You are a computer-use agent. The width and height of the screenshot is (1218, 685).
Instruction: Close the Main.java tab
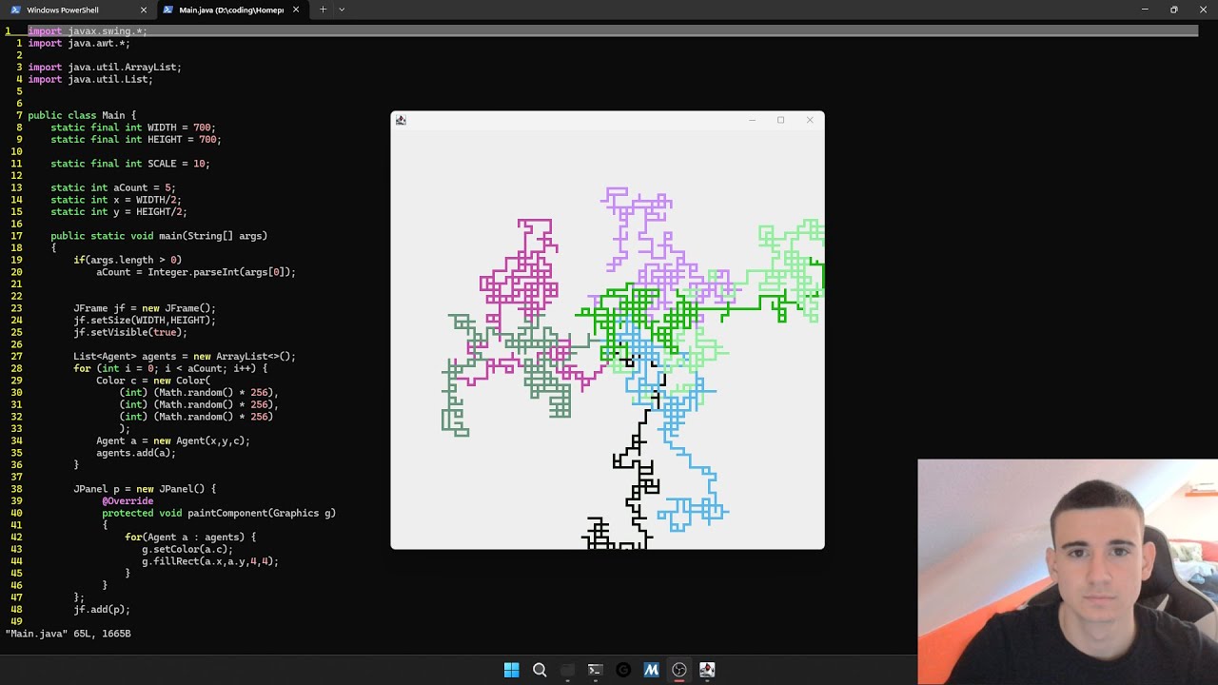click(296, 10)
